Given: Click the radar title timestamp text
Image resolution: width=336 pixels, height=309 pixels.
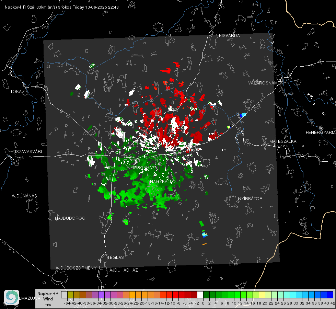Looking at the screenshot, I should 61,7.
